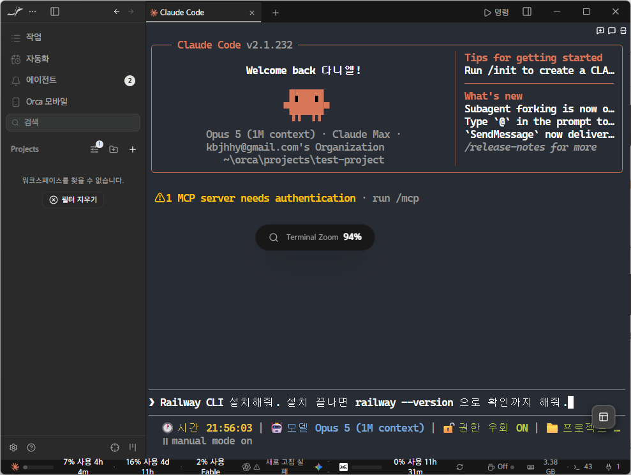631x475 pixels.
Task: Click the 권한 우회 ON status
Action: coord(486,428)
